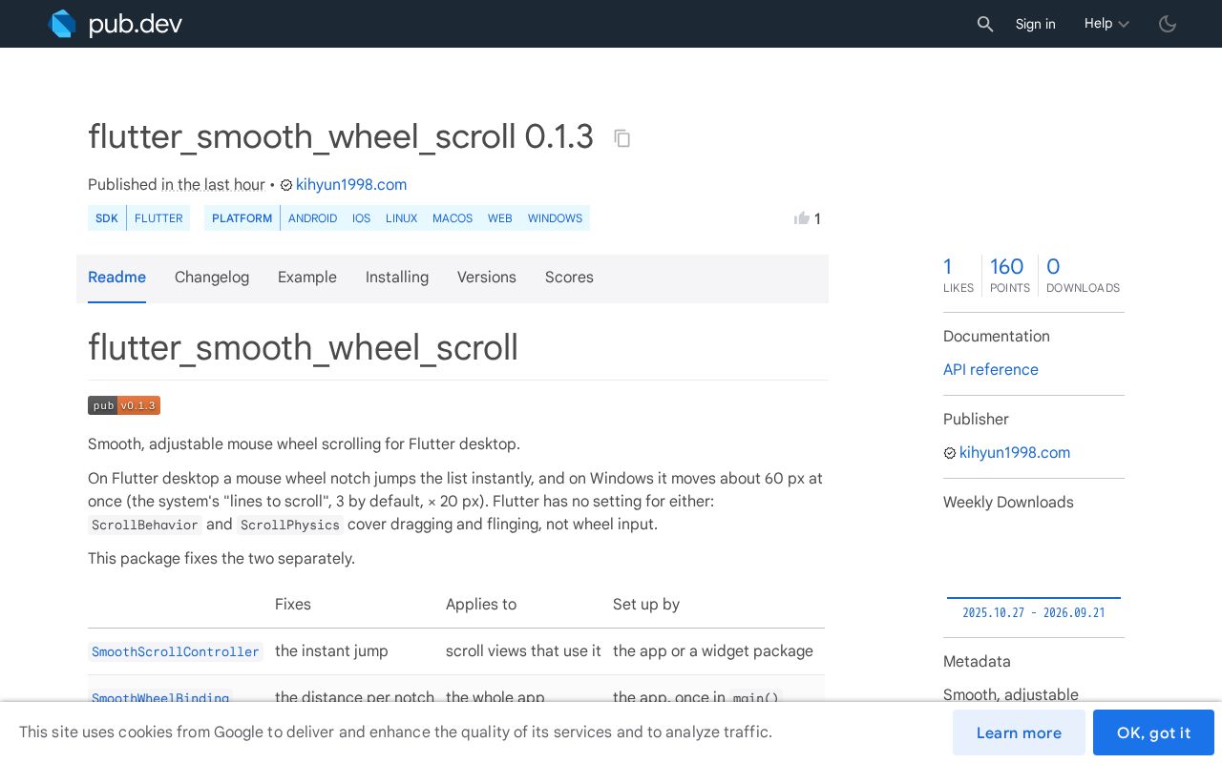The image size is (1222, 763).
Task: Open the Scores tab
Action: point(569,278)
